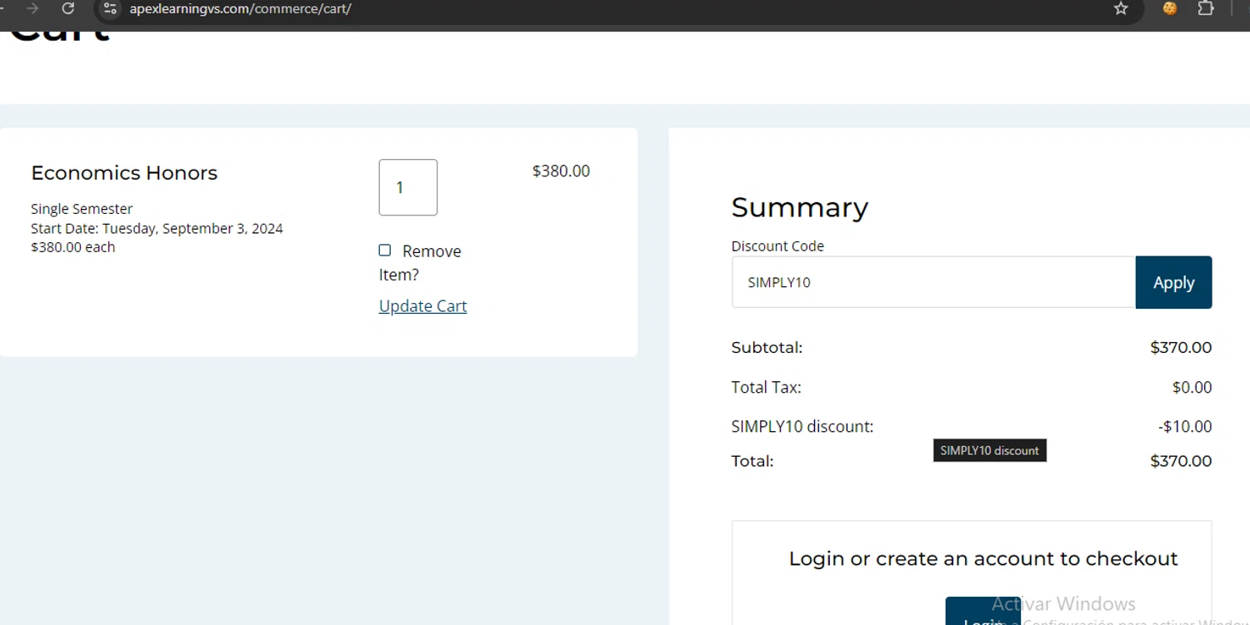Viewport: 1250px width, 625px height.
Task: Click the Update Cart link
Action: pos(422,306)
